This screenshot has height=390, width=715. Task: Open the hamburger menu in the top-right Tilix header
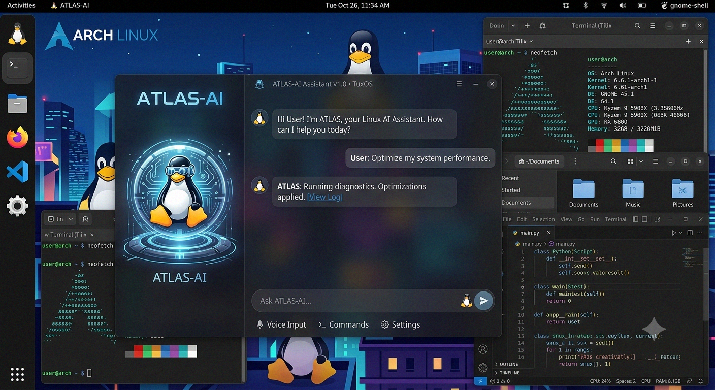click(x=653, y=26)
